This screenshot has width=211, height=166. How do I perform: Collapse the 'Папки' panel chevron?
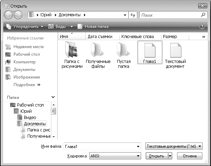coord(53,98)
